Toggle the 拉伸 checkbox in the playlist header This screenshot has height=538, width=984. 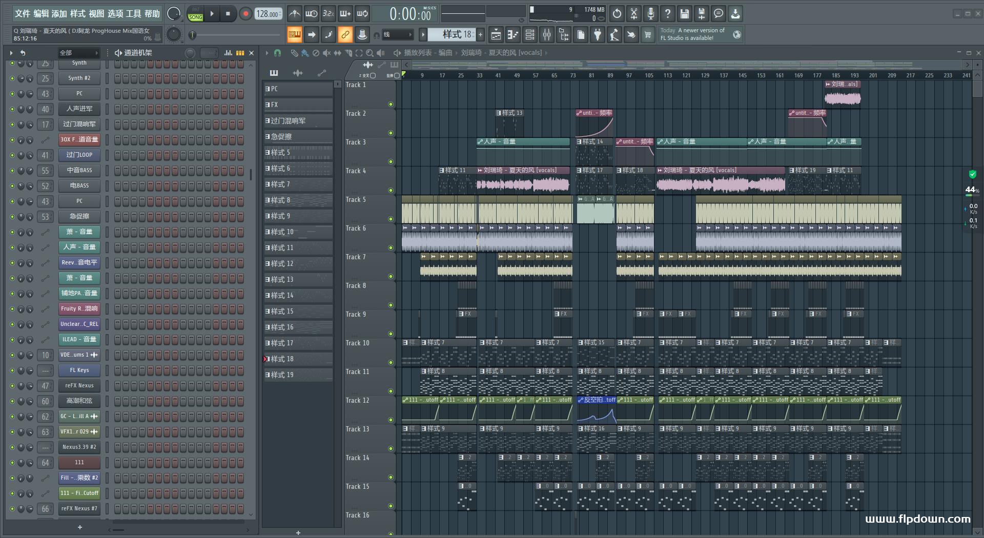397,75
